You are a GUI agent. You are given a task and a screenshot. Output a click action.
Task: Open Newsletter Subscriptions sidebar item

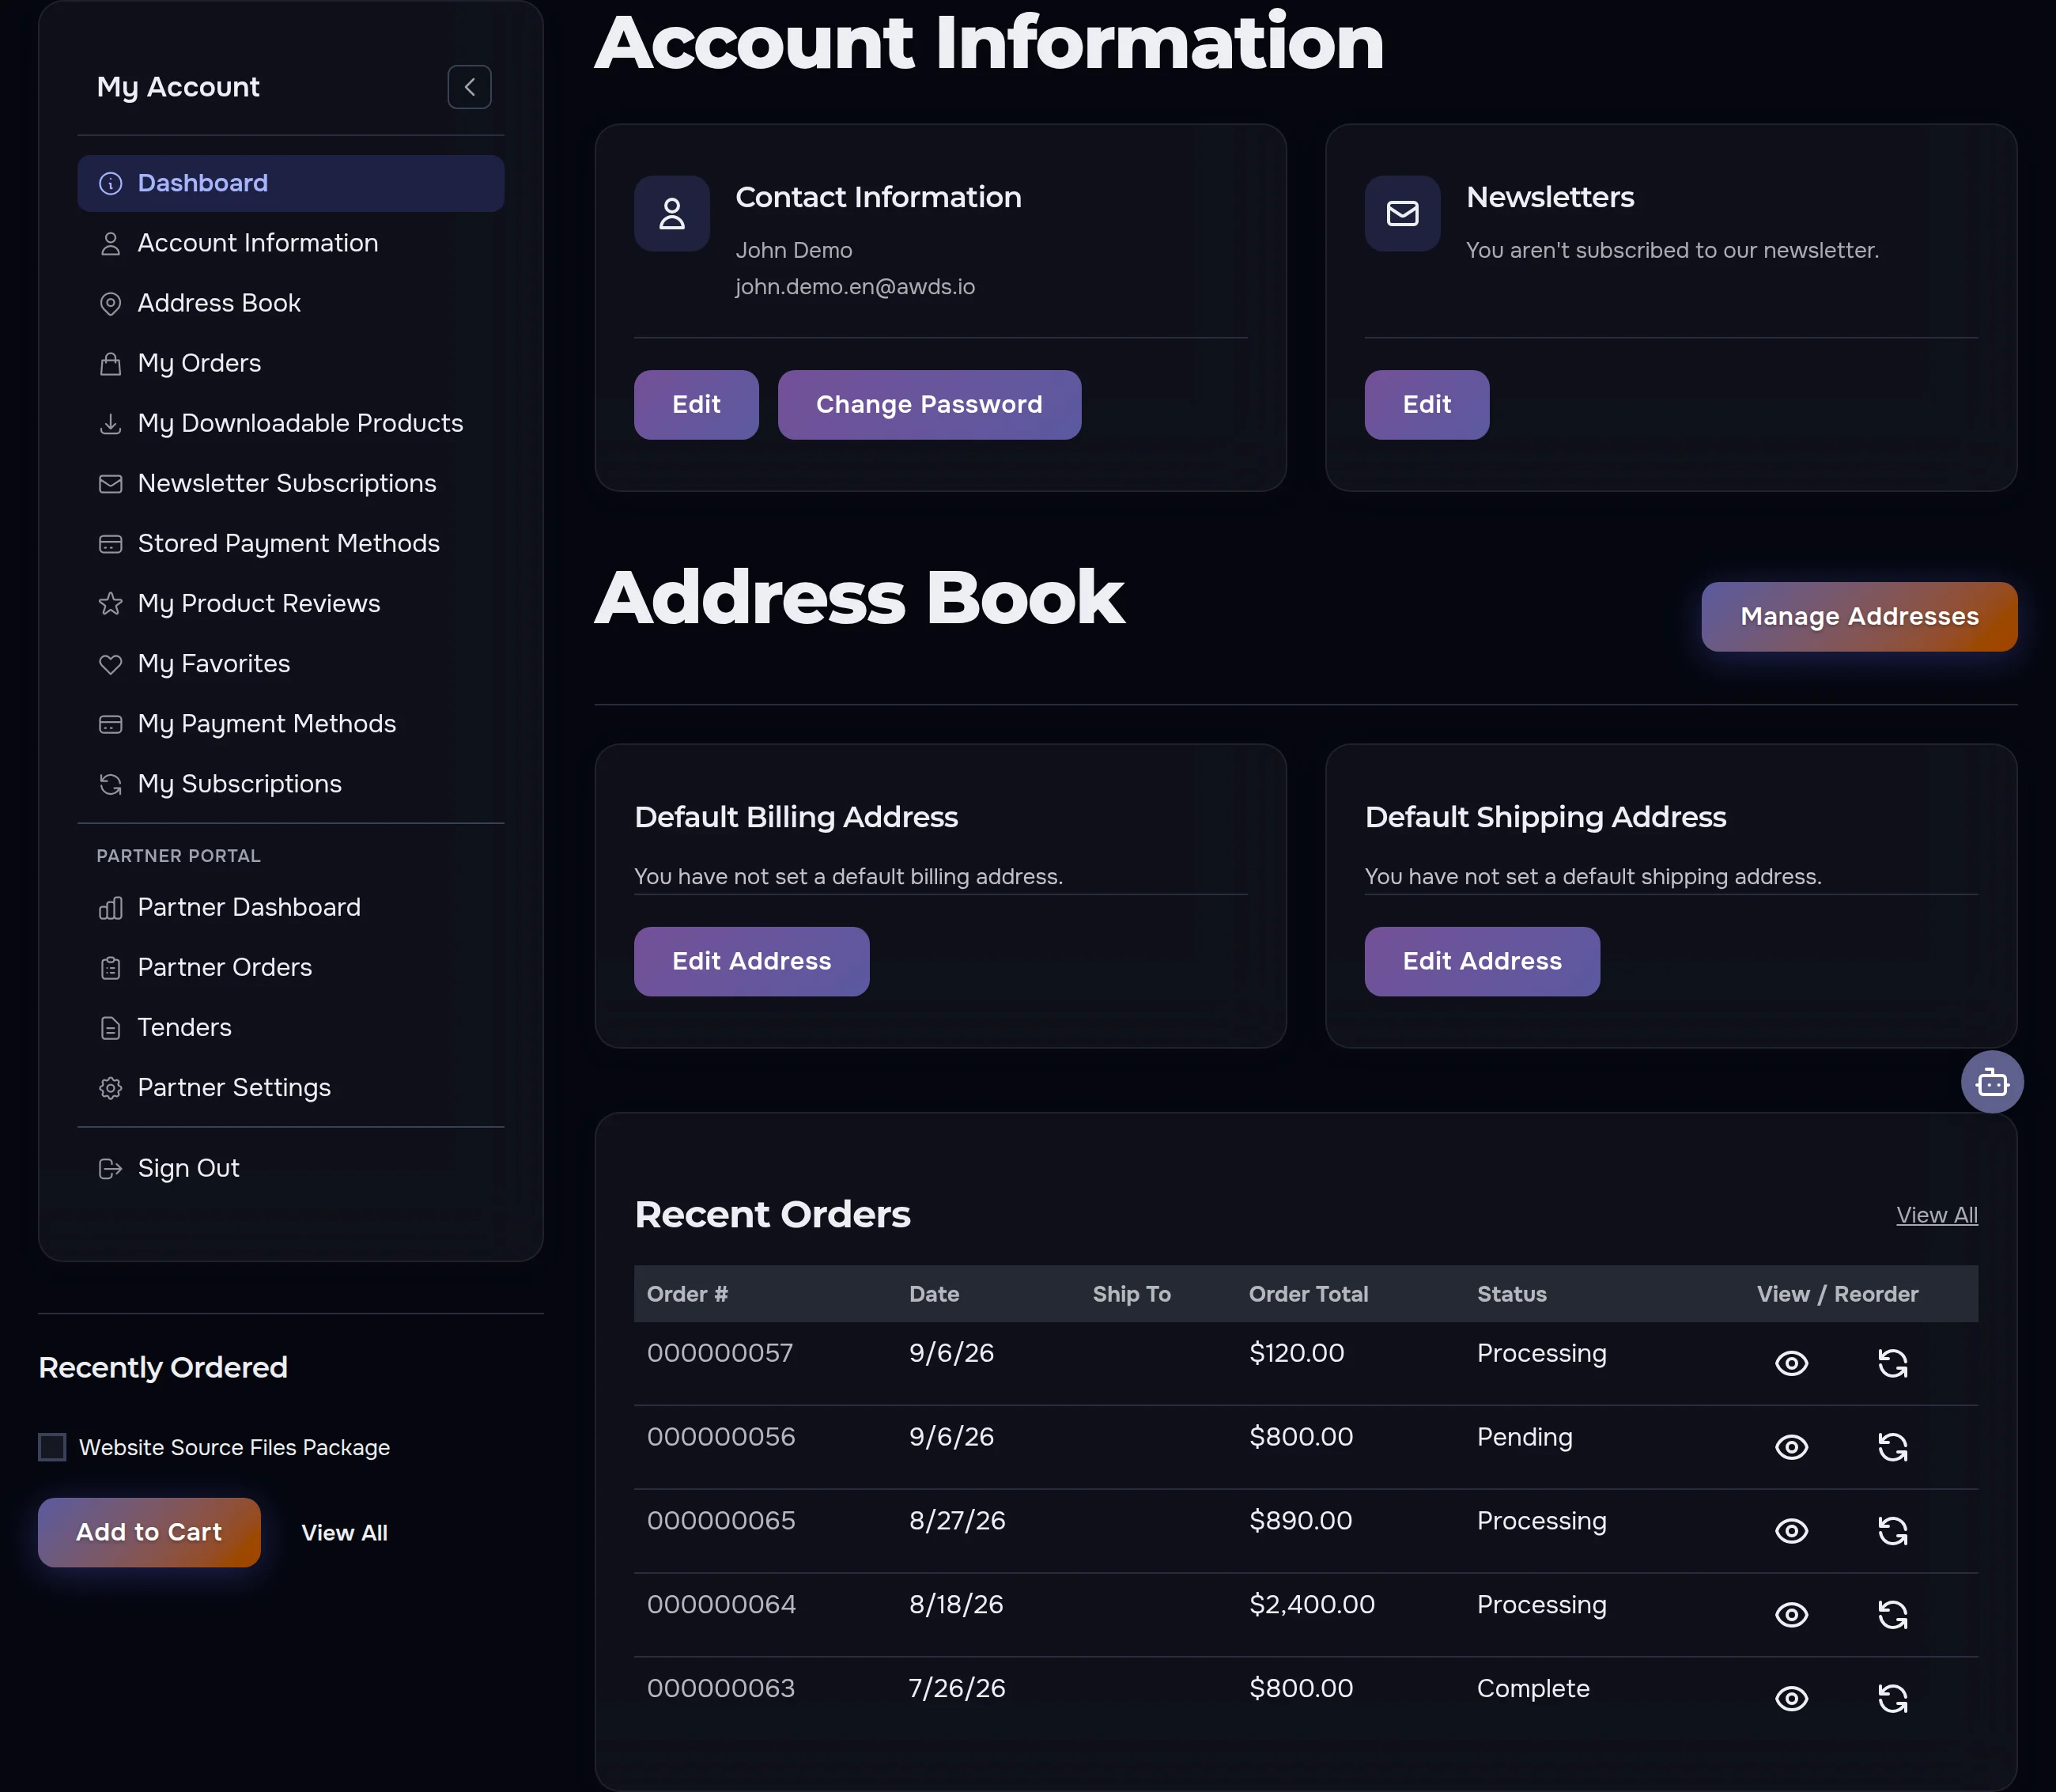tap(290, 483)
